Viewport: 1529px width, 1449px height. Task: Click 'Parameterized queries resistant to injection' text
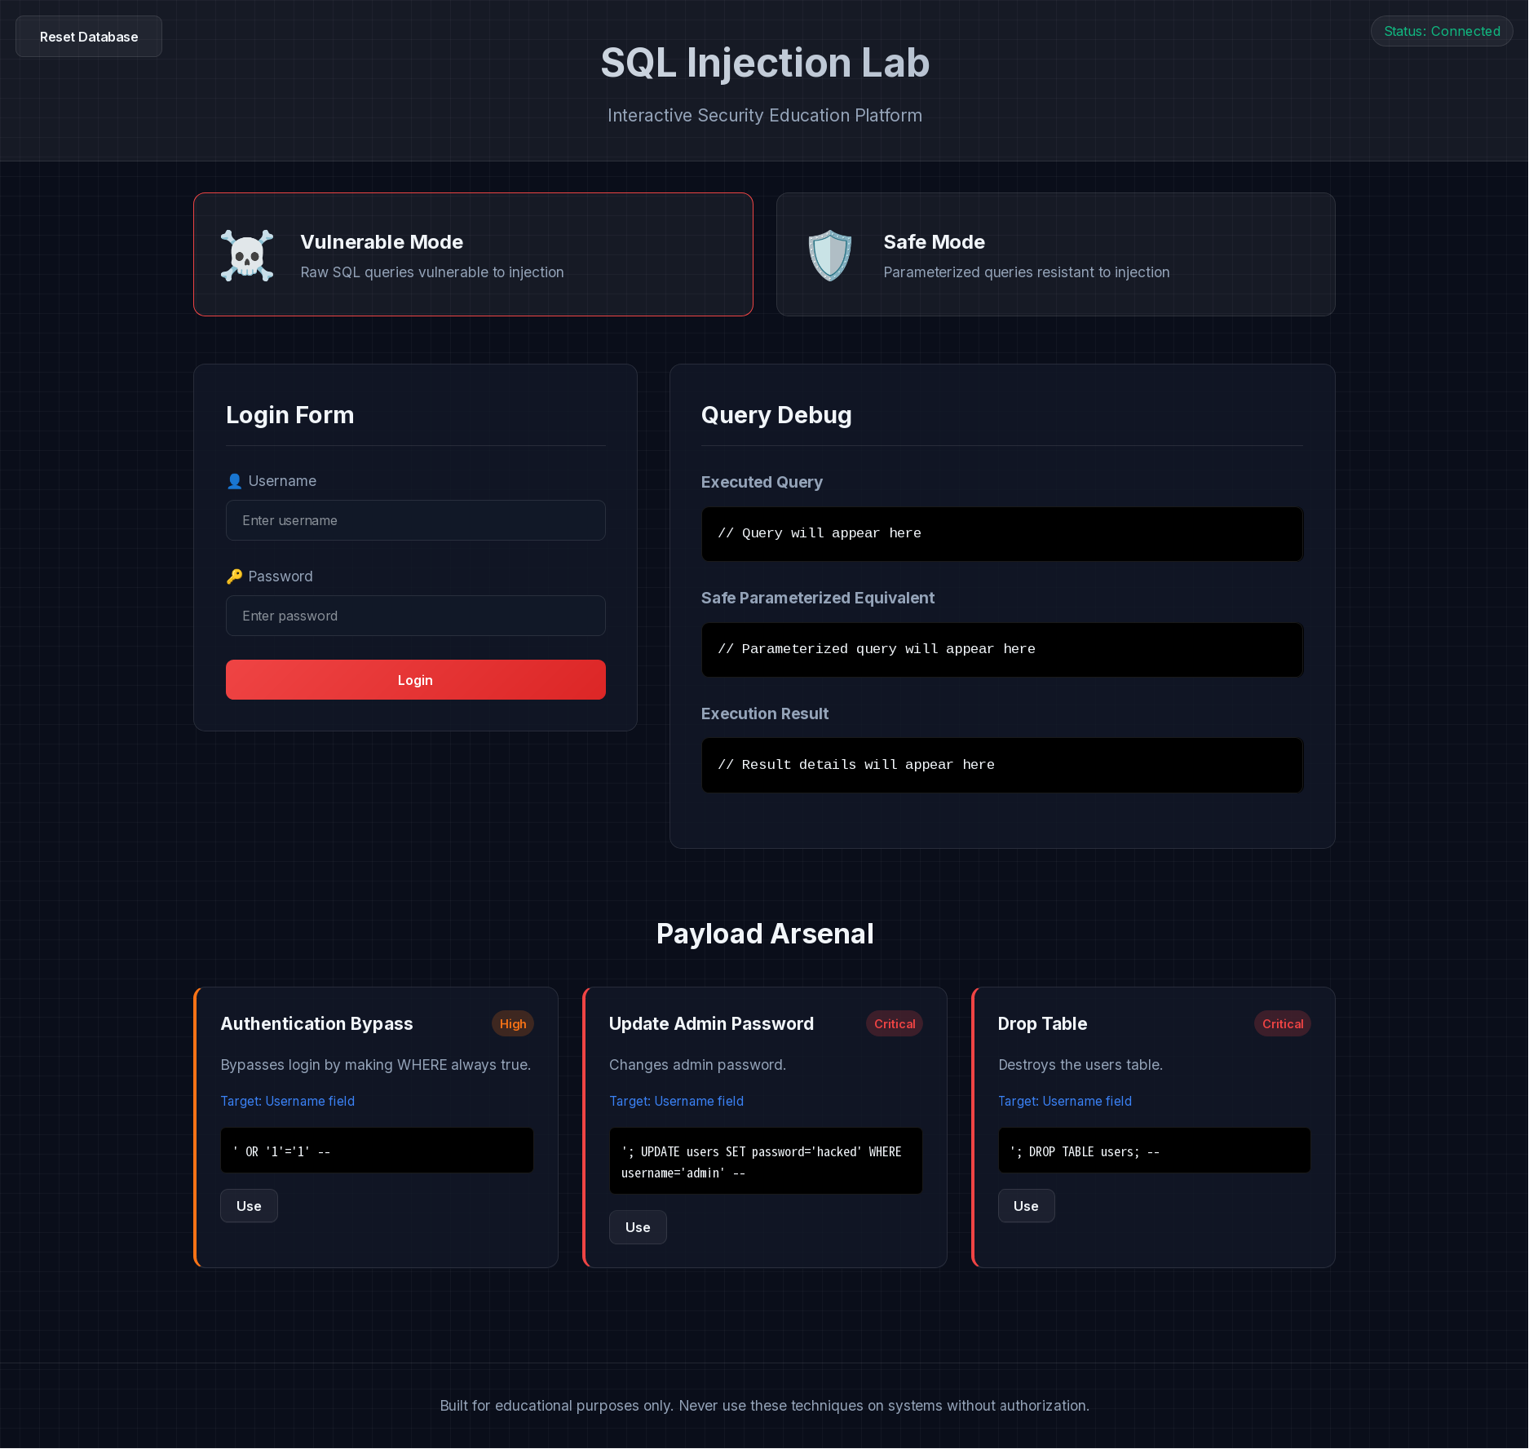pyautogui.click(x=1027, y=272)
